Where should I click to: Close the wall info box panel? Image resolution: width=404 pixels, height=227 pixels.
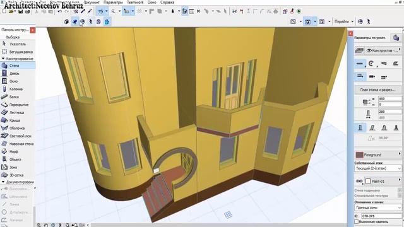coord(350,33)
